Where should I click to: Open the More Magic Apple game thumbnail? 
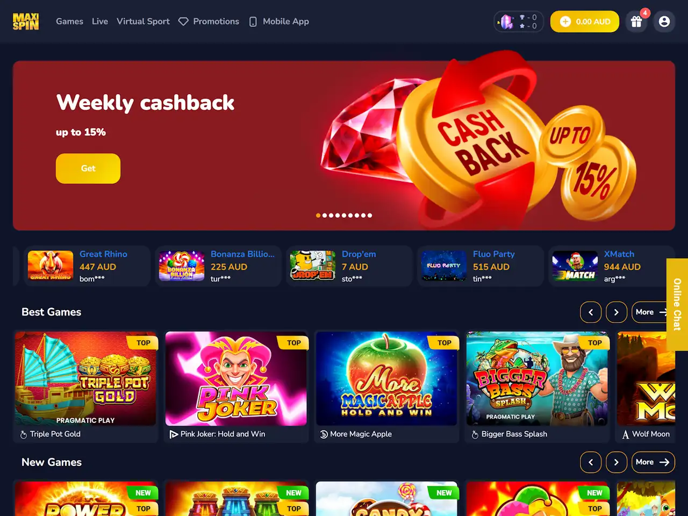click(x=387, y=378)
